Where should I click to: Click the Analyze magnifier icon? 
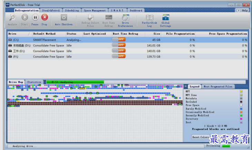tap(12, 18)
